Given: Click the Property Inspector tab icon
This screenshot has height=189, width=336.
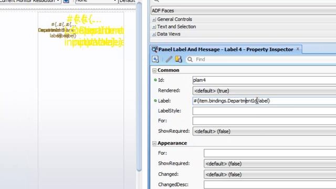Looking at the screenshot, I should 154,49.
